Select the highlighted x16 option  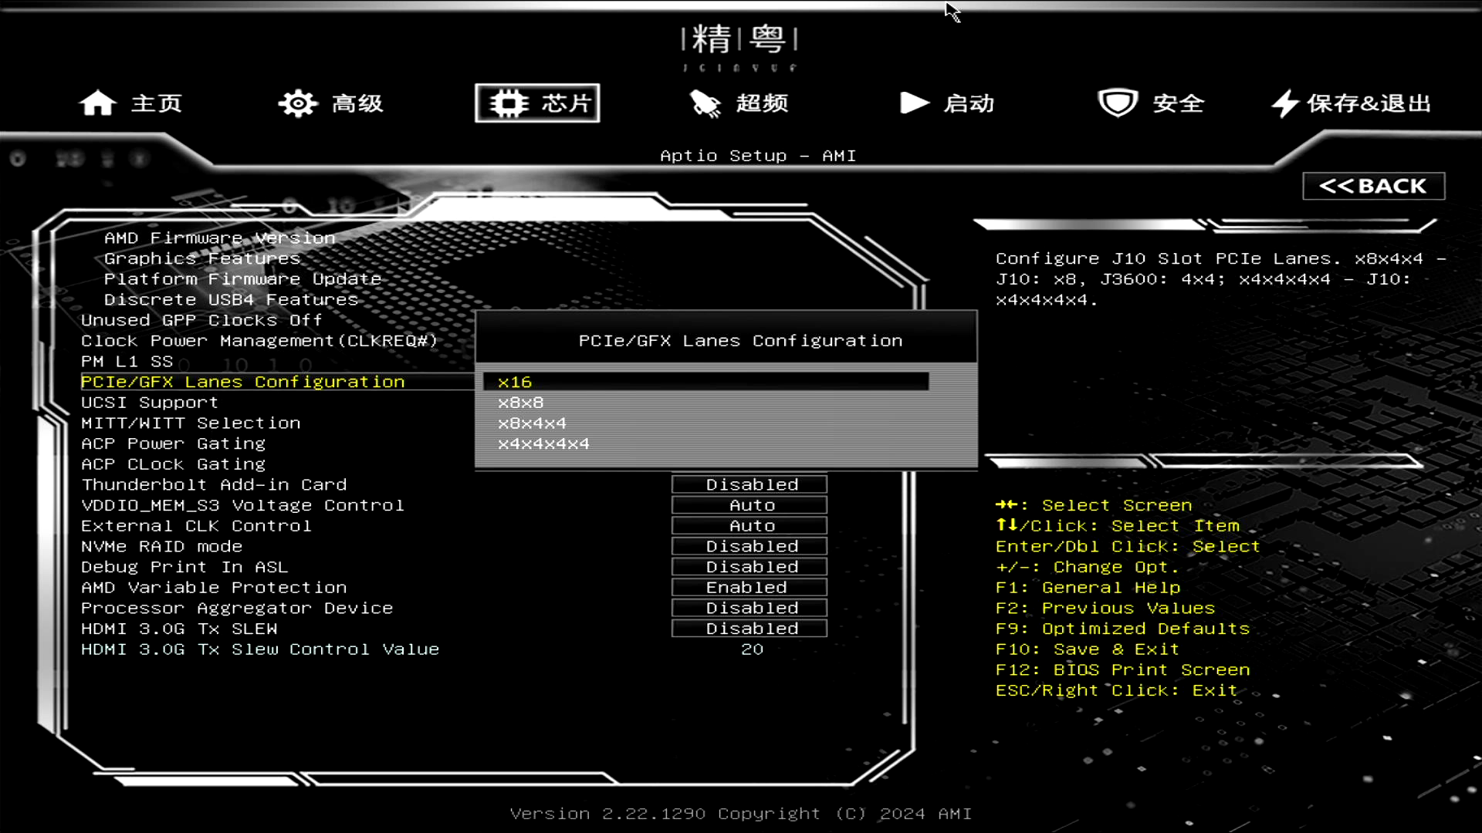515,383
